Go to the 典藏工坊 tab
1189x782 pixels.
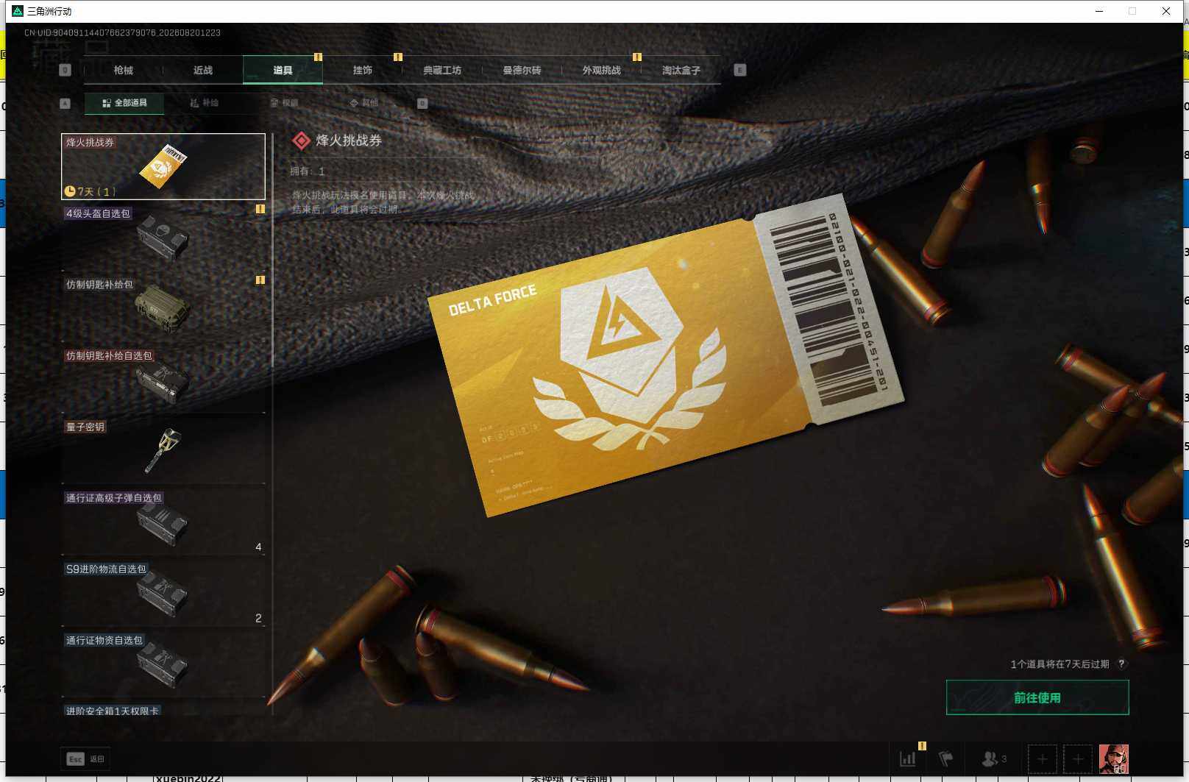[x=442, y=71]
